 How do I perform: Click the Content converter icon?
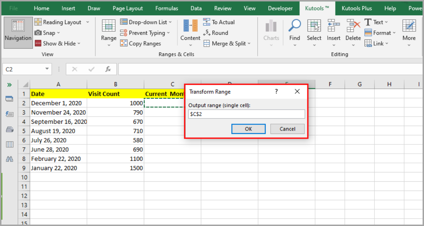coord(190,31)
